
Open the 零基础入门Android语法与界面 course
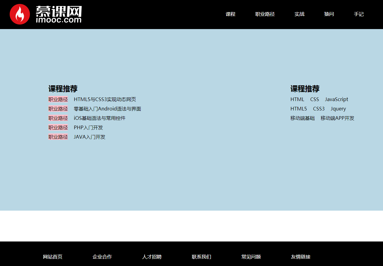(107, 109)
